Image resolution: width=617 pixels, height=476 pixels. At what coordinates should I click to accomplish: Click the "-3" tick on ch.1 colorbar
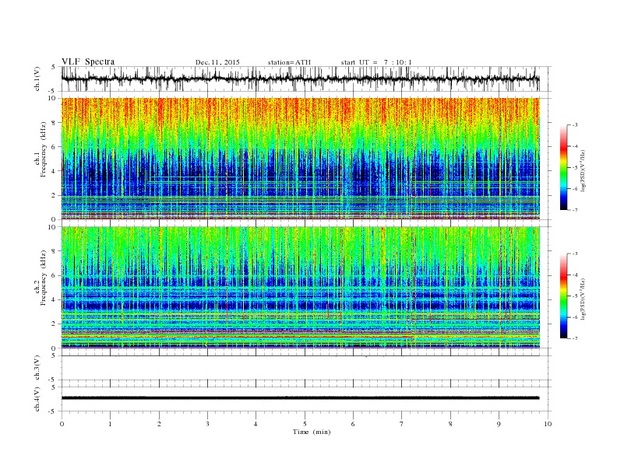pos(574,125)
